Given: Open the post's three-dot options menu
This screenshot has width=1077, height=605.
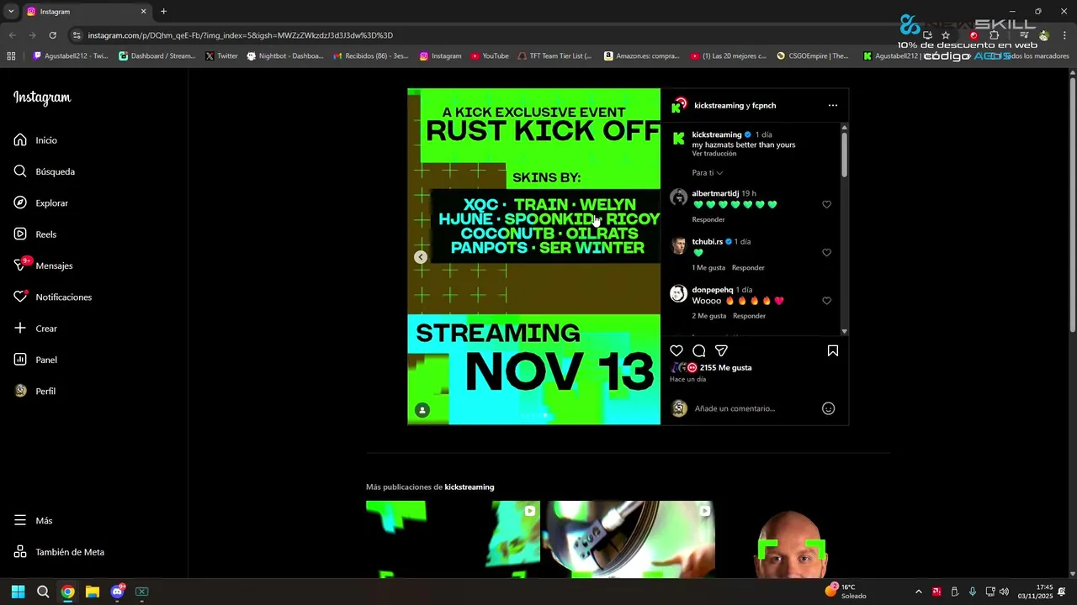Looking at the screenshot, I should (833, 105).
